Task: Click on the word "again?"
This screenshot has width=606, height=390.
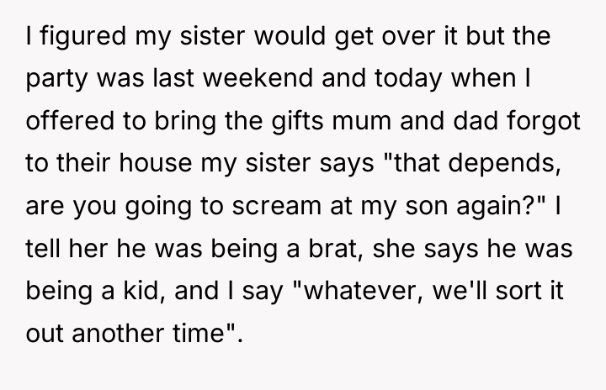Action: (496, 206)
